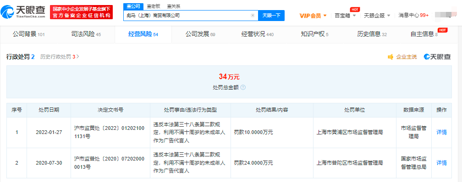
Task: Open 详情 for the 2020-07-30 penalty
Action: pos(441,163)
